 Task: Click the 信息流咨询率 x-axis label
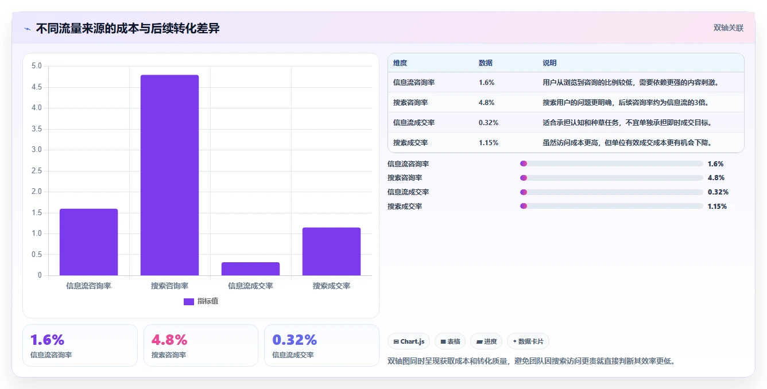pos(88,286)
